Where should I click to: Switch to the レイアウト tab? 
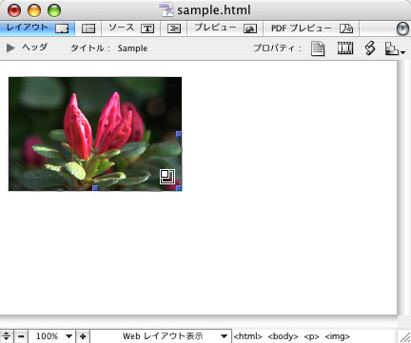point(37,29)
